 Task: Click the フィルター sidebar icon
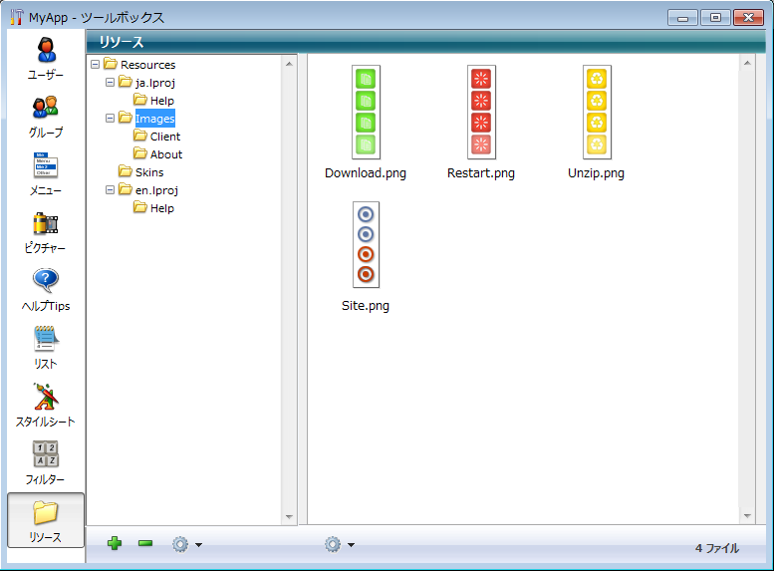(46, 462)
